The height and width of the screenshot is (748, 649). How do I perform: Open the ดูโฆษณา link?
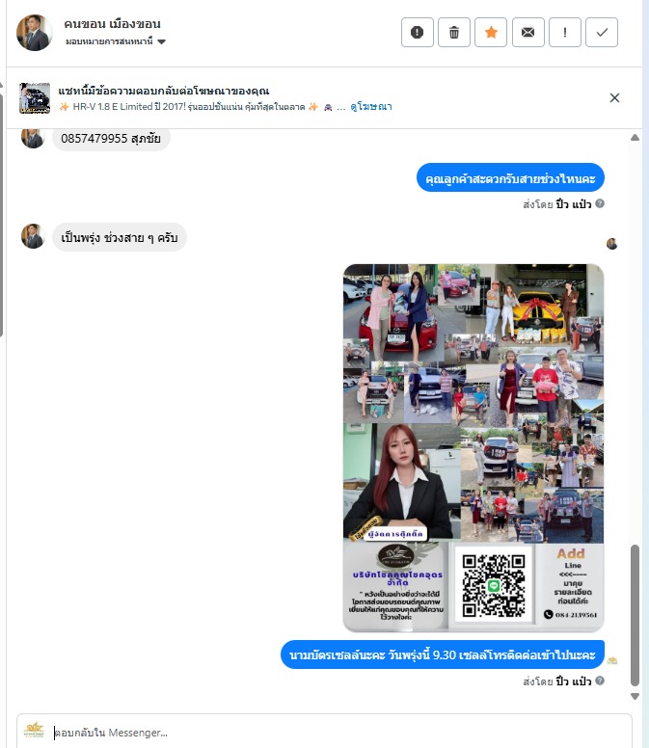(x=371, y=107)
